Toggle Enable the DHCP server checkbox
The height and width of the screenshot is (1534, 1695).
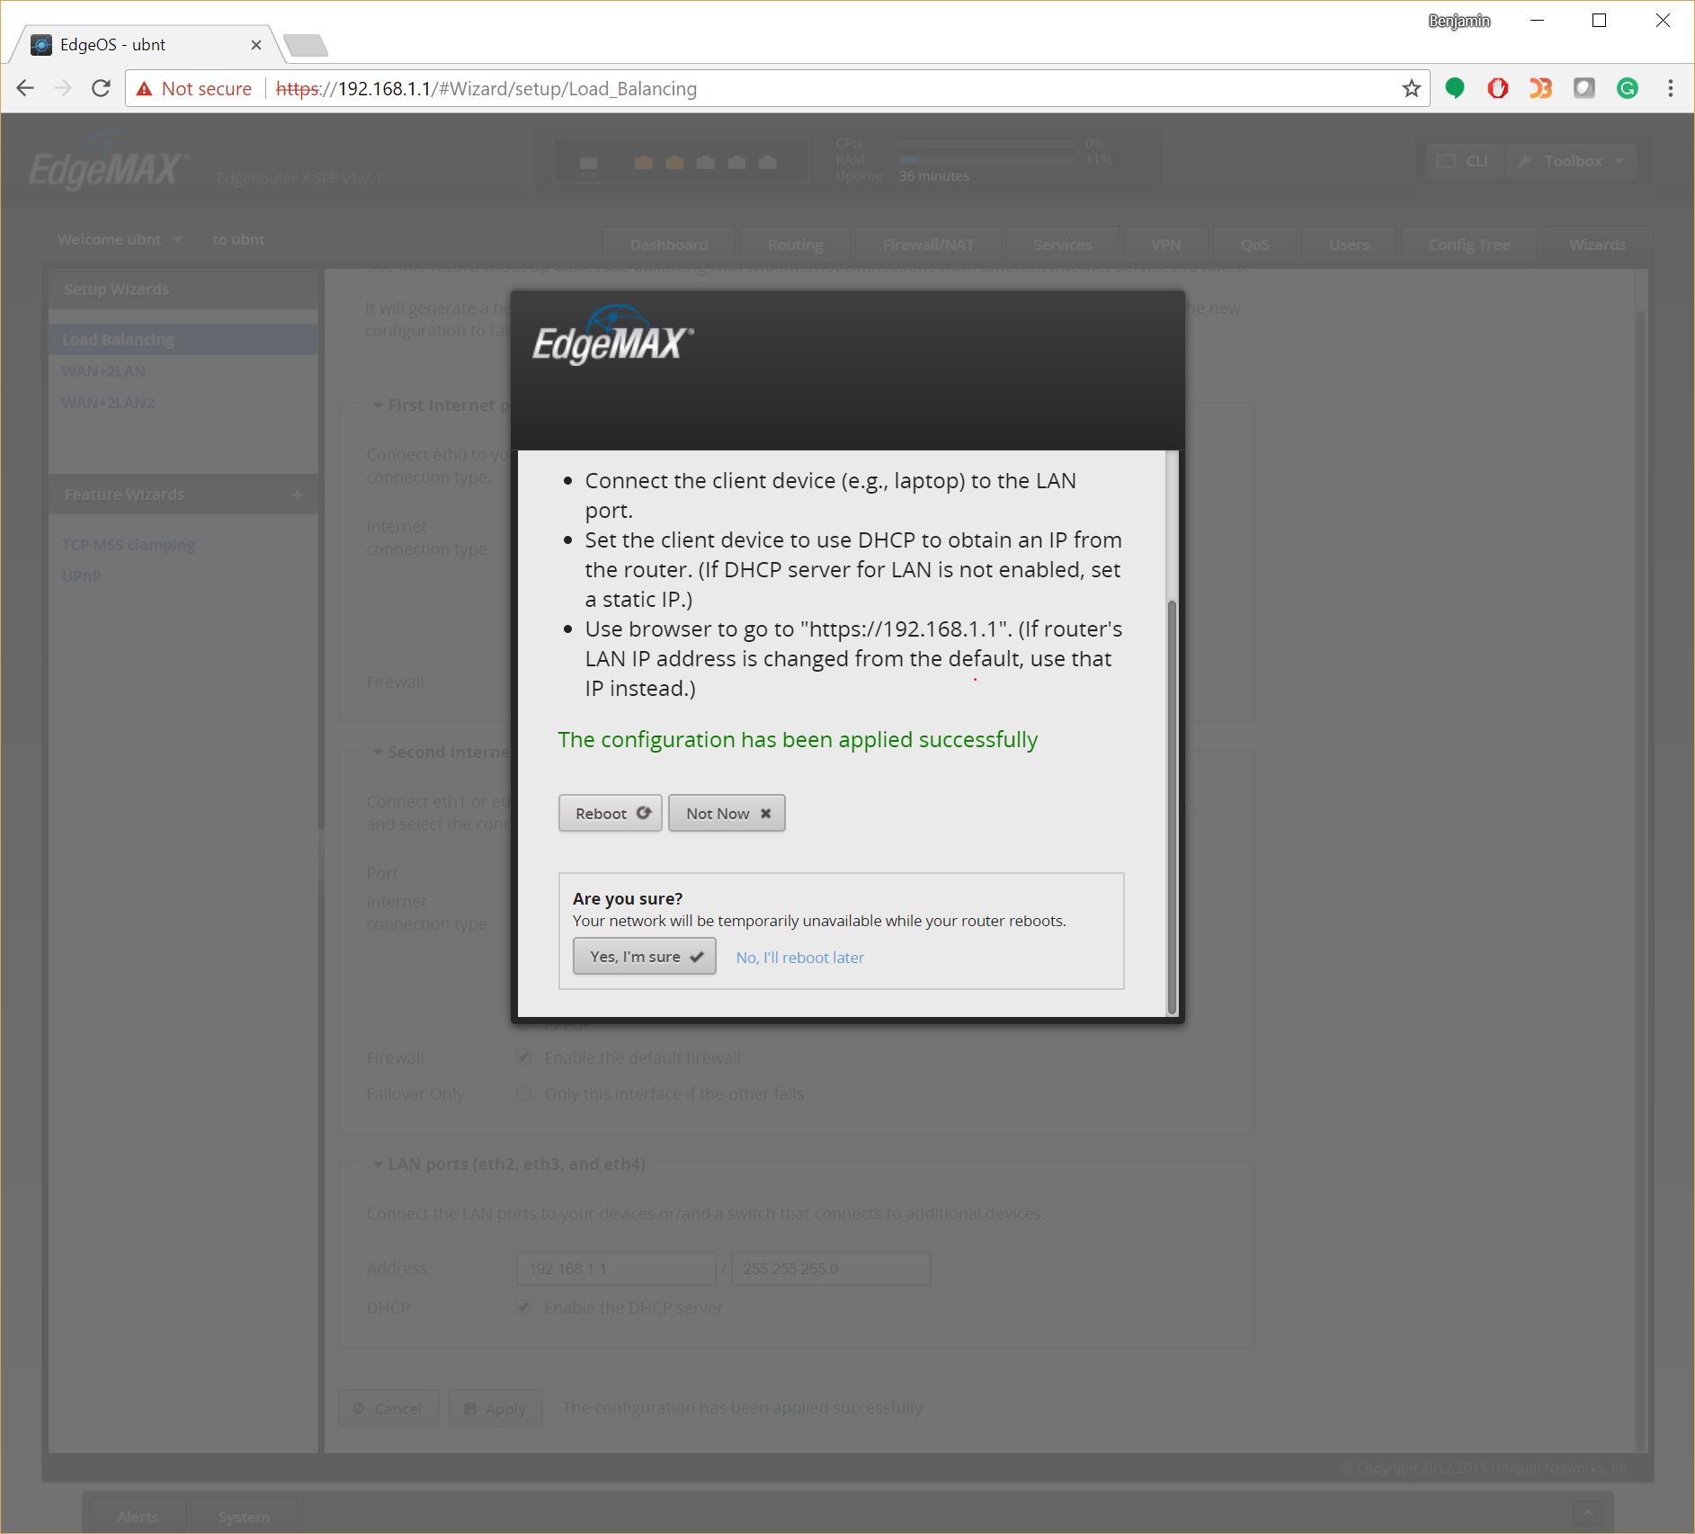(523, 1307)
